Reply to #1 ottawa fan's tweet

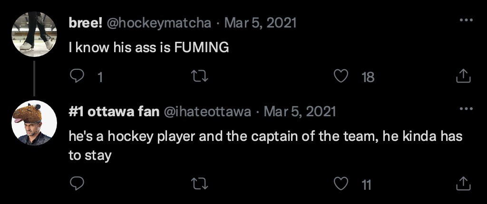[x=77, y=183]
